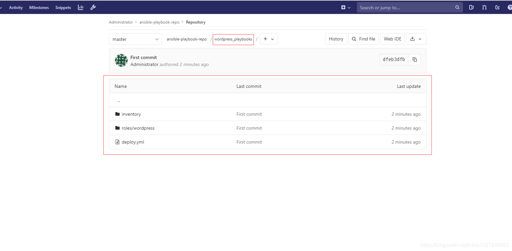Screen dimensions: 512x251
Task: Open the download source code dropdown
Action: click(x=416, y=39)
